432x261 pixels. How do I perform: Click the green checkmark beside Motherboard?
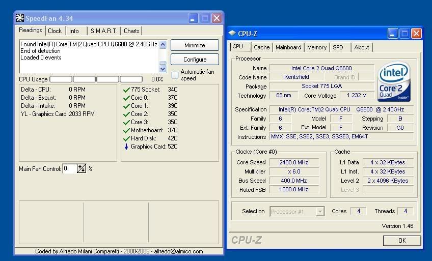(x=126, y=130)
